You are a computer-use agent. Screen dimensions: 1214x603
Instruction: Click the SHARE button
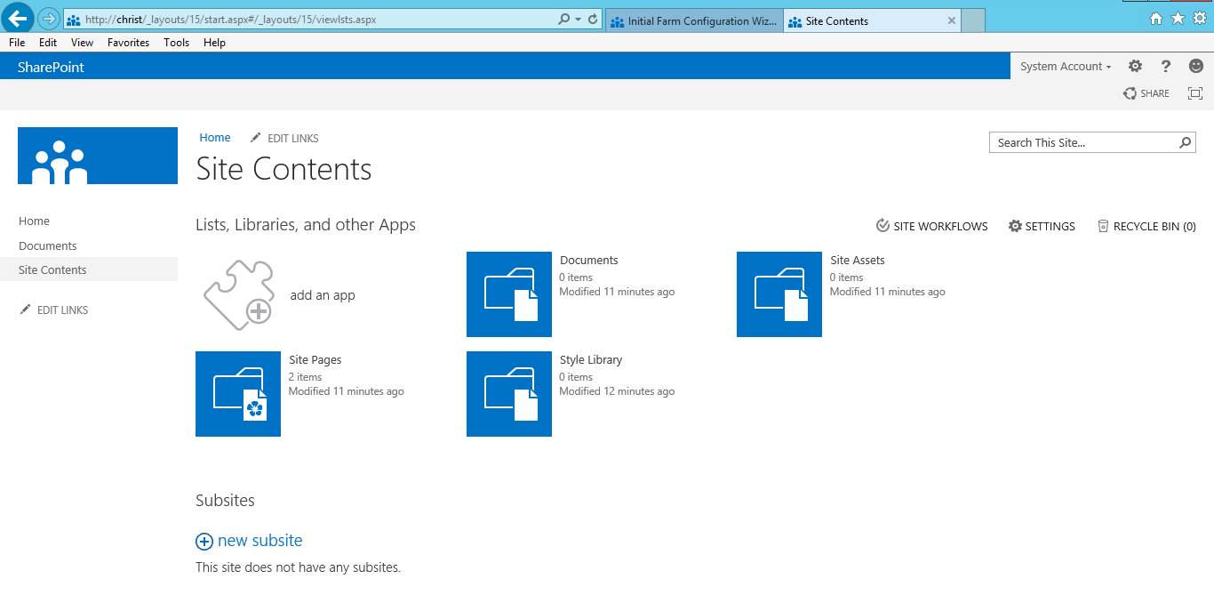pos(1146,93)
